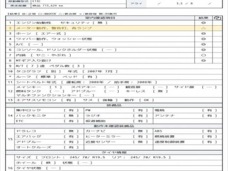Select the マルチファンクションキー entry
The image size is (228, 171).
(x=55, y=95)
